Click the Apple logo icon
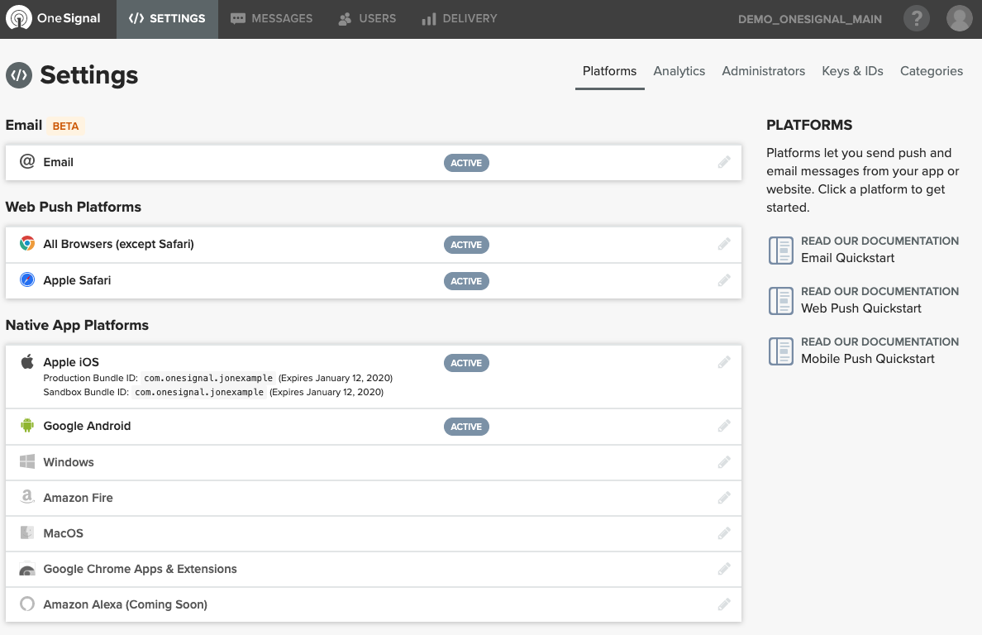The height and width of the screenshot is (635, 982). (x=27, y=361)
